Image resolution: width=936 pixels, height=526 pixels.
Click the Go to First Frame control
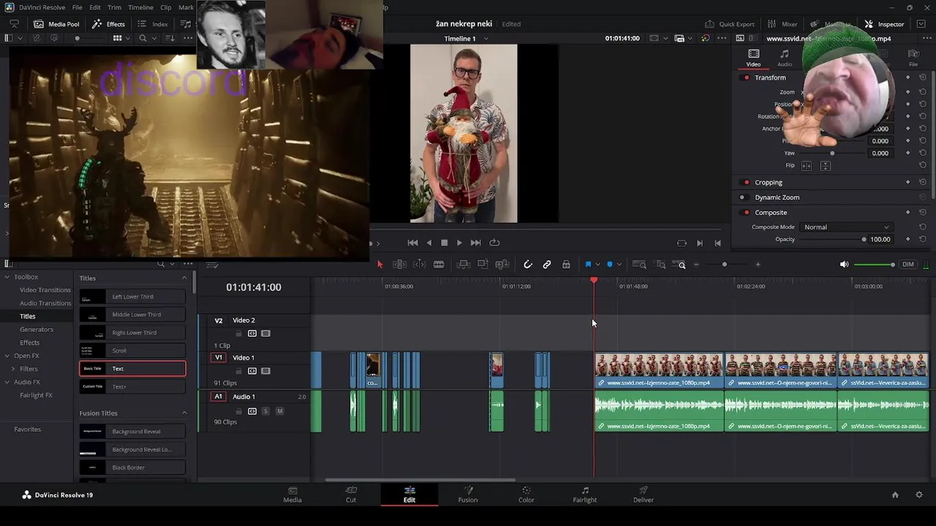pyautogui.click(x=412, y=243)
